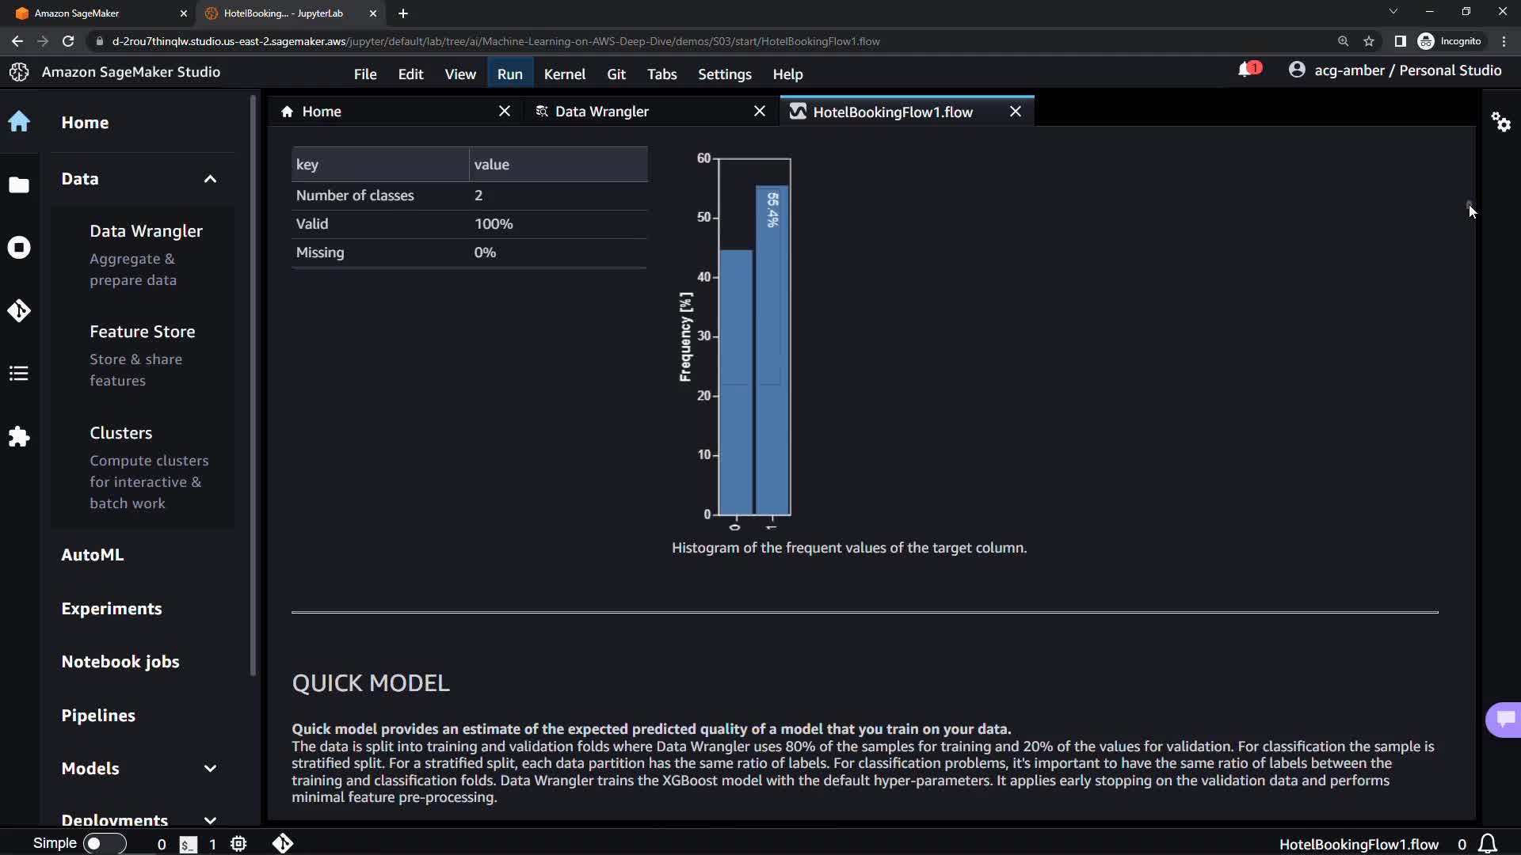Open the Git sidebar icon
1521x855 pixels.
[19, 310]
